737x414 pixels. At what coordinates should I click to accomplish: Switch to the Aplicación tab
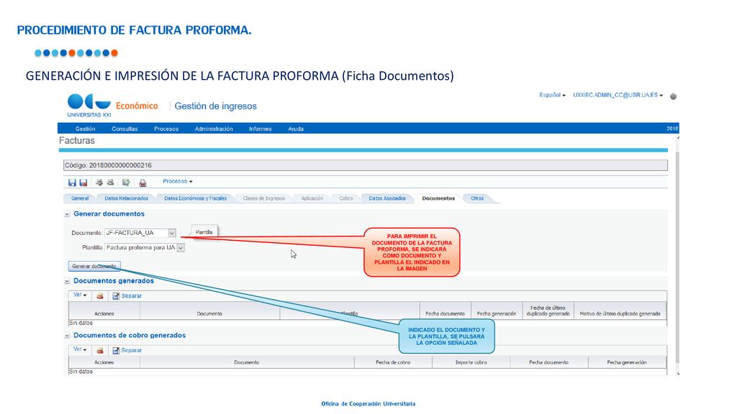312,198
